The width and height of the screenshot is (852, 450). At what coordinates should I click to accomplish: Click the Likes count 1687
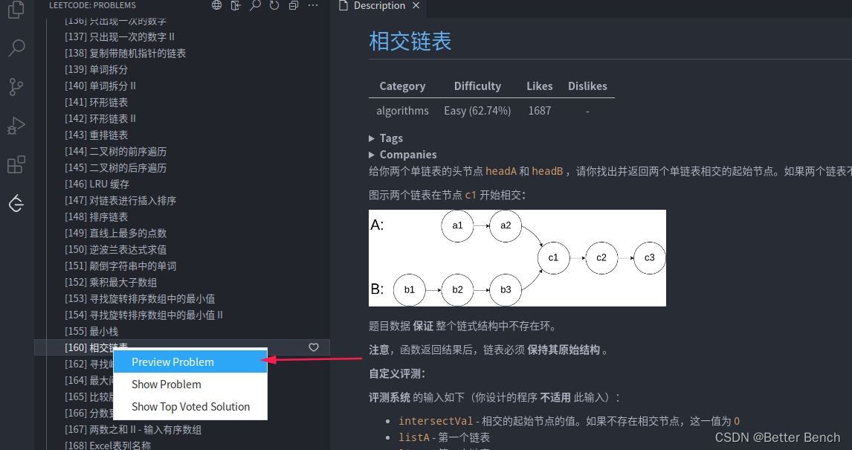click(539, 110)
